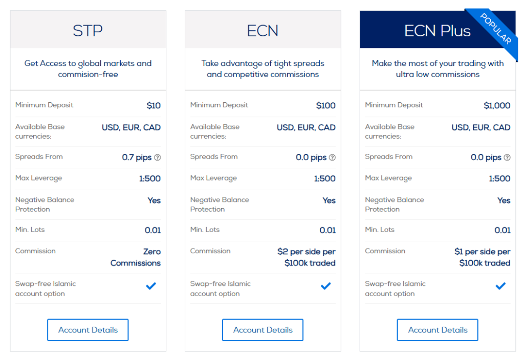
Task: Click the ECN 1:500 max leverage value
Action: tap(325, 178)
